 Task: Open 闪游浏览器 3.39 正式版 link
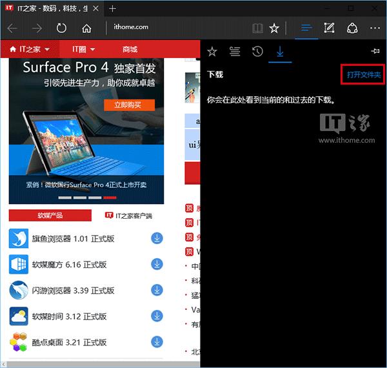73,291
